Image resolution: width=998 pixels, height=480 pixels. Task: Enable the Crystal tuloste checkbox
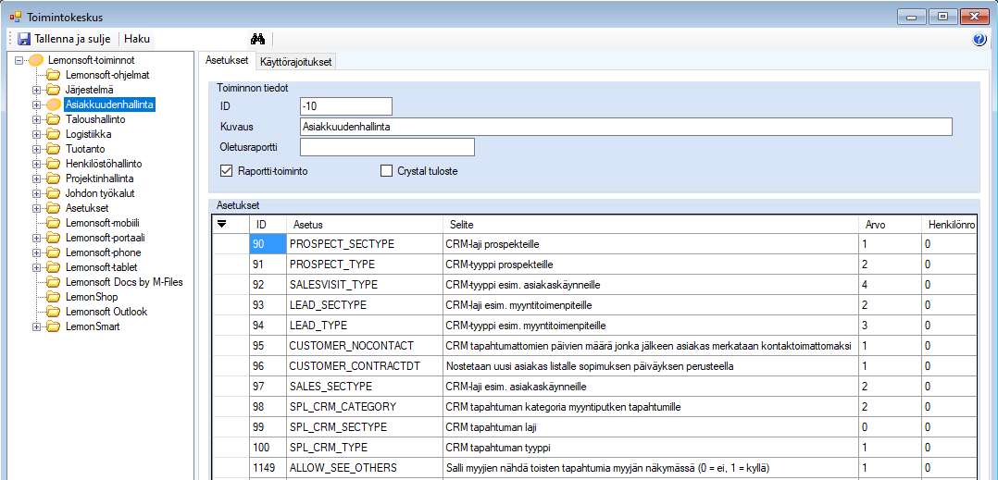click(386, 170)
